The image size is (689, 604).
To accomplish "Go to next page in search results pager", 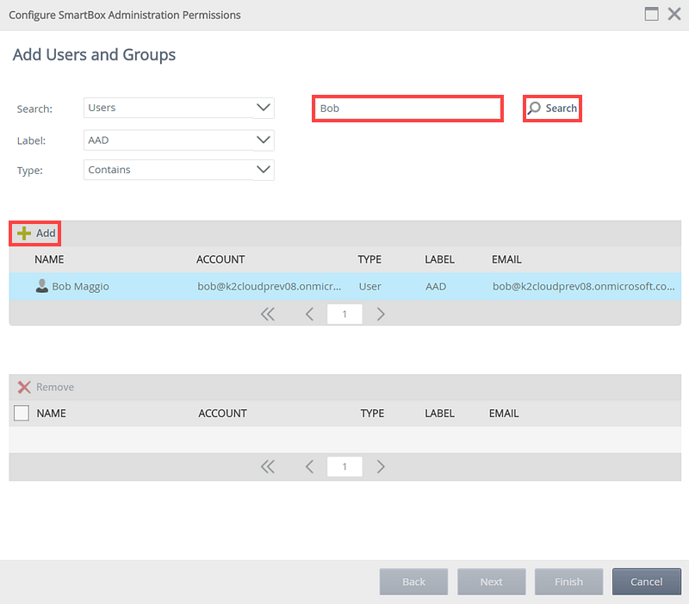I will [381, 314].
